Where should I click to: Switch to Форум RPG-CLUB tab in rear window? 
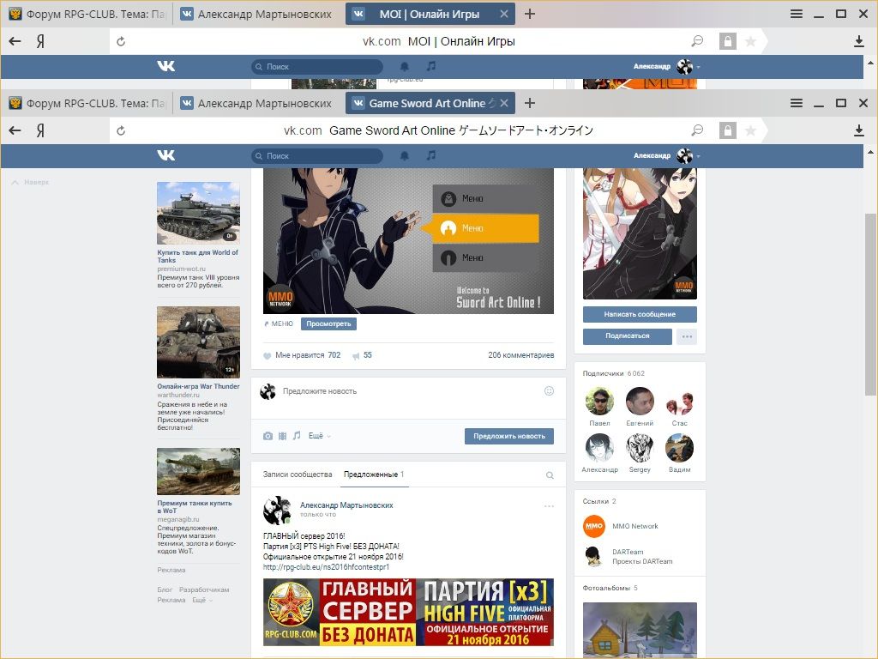[87, 14]
